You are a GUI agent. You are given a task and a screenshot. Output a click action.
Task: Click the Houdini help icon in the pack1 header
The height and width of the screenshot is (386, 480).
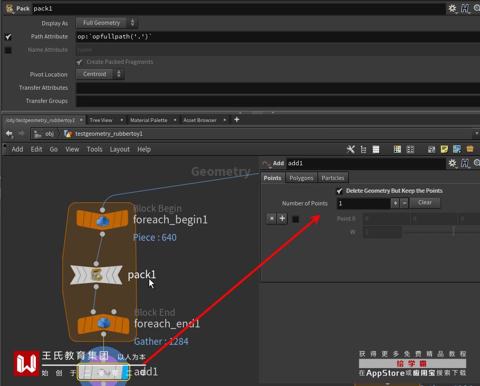point(465,8)
